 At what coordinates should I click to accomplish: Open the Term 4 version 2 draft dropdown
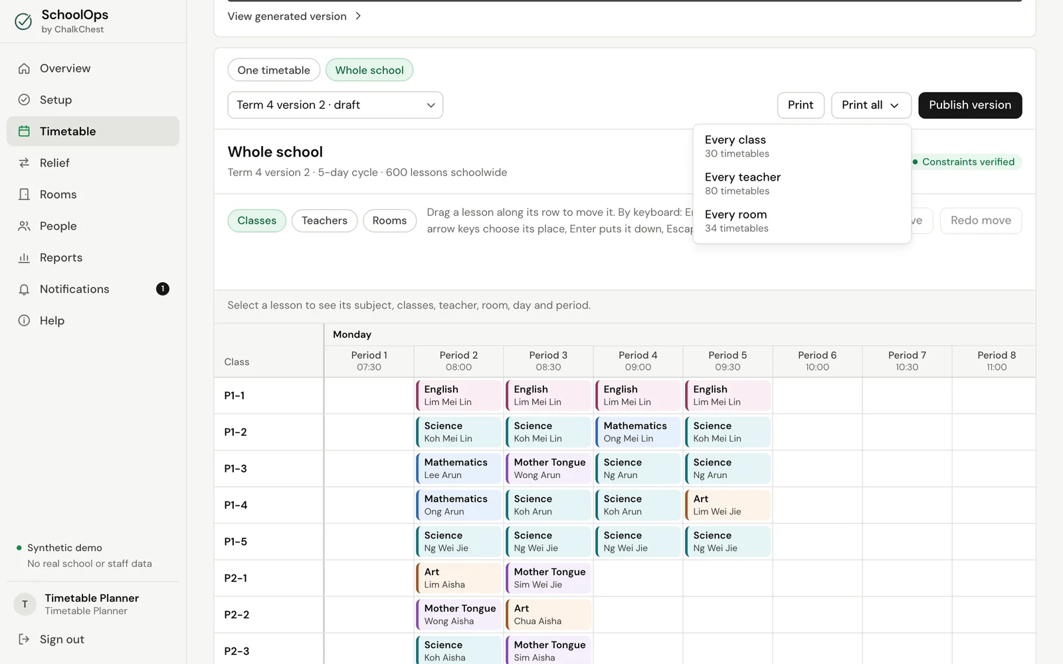[x=336, y=105]
